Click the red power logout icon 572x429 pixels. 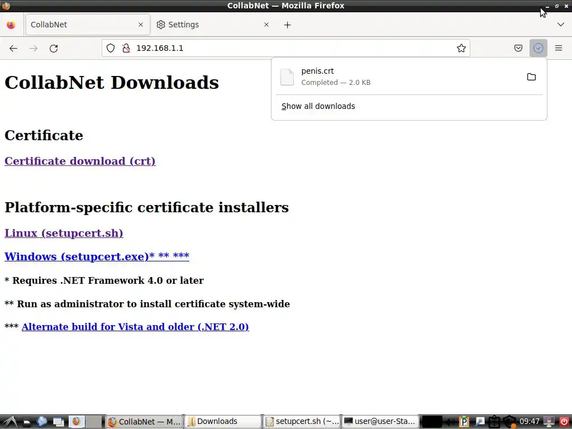pos(564,422)
